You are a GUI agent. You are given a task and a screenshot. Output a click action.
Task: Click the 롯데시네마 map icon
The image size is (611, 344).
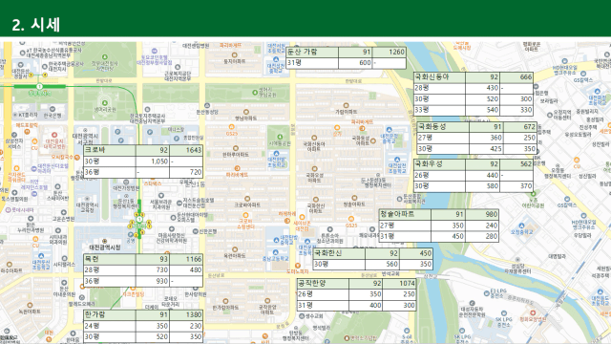click(x=9, y=210)
